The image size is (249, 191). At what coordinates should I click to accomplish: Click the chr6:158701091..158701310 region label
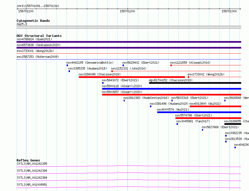[x=38, y=6]
